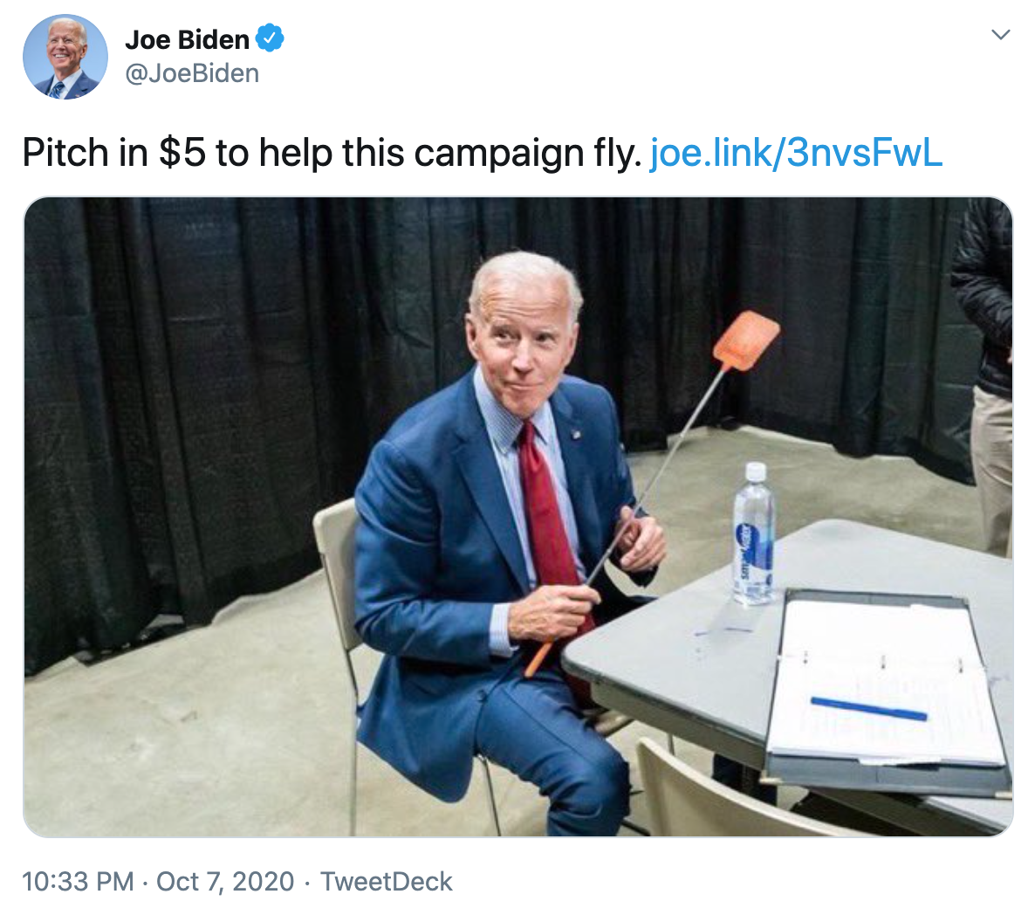Click the open white binder on table
Image resolution: width=1028 pixels, height=908 pixels.
tap(888, 685)
